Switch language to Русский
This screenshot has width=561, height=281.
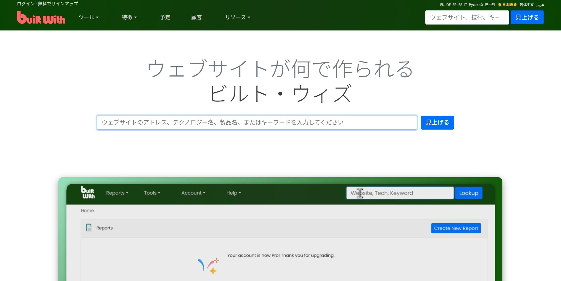tap(475, 5)
